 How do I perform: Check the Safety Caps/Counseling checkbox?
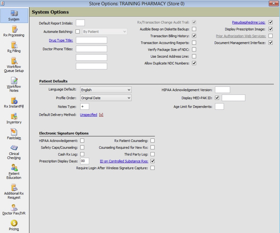(82, 147)
